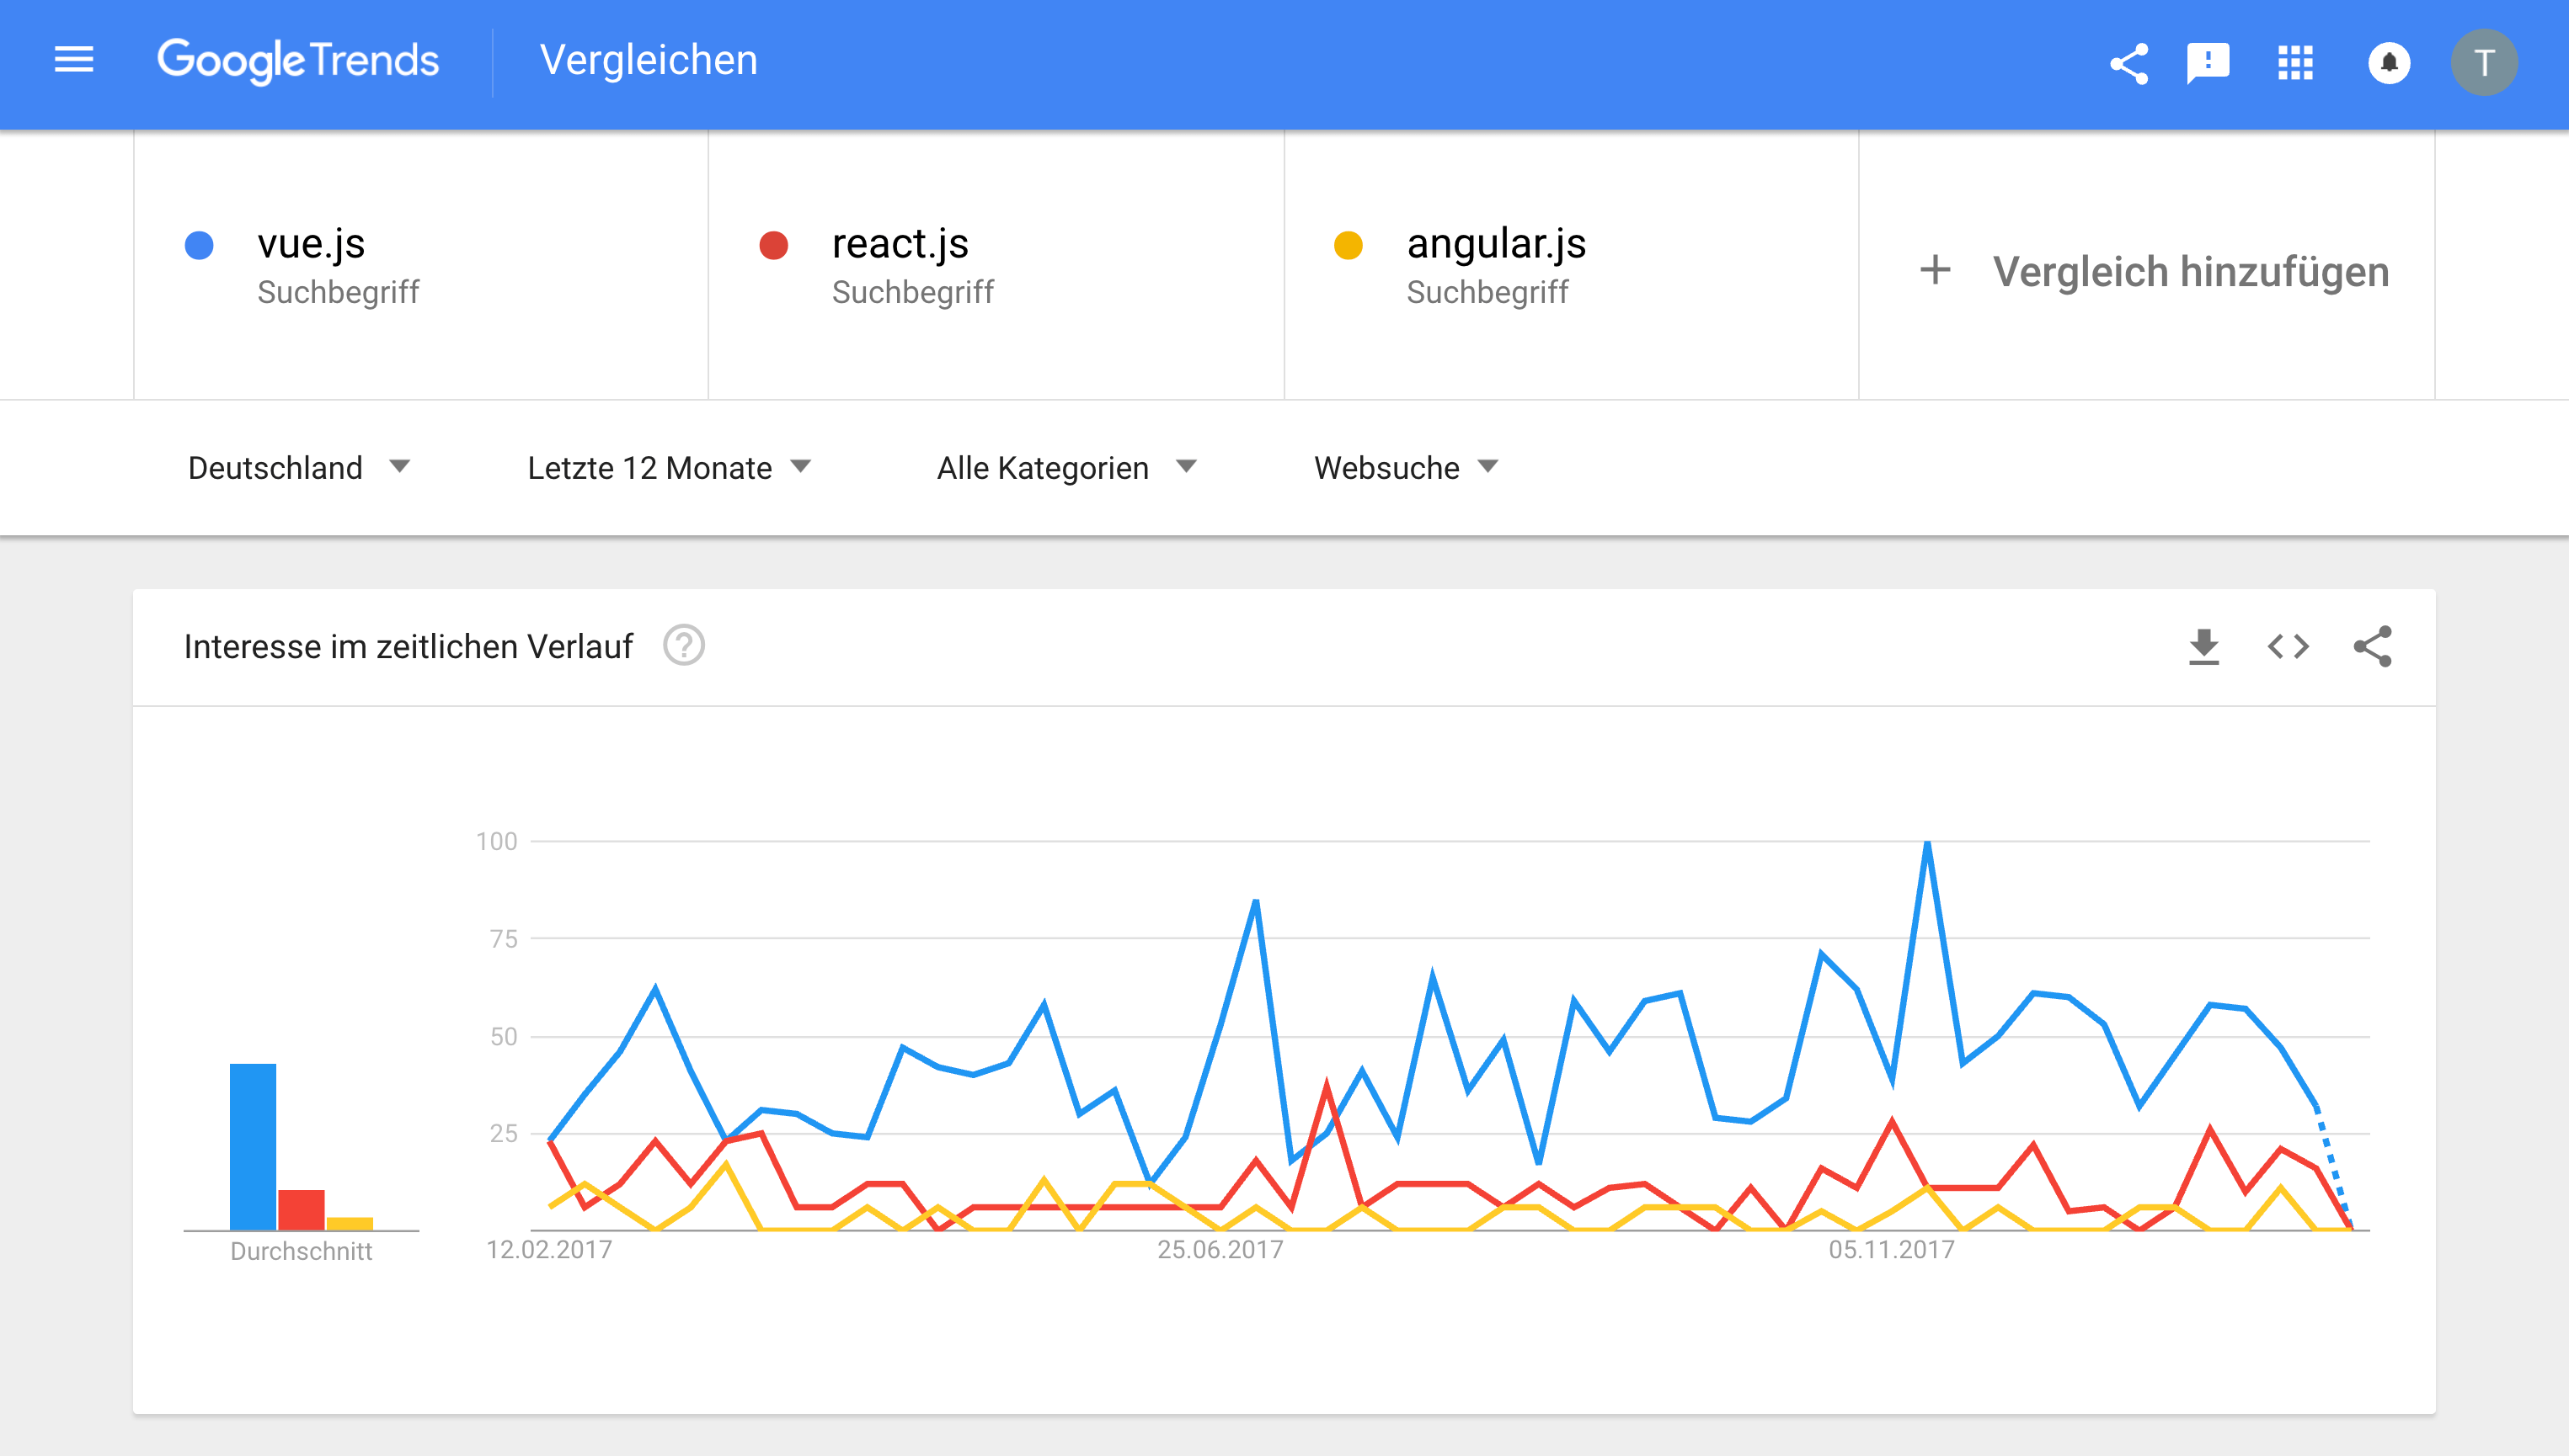
Task: Open help for Interesse im zeitlichen Verlauf
Action: [685, 646]
